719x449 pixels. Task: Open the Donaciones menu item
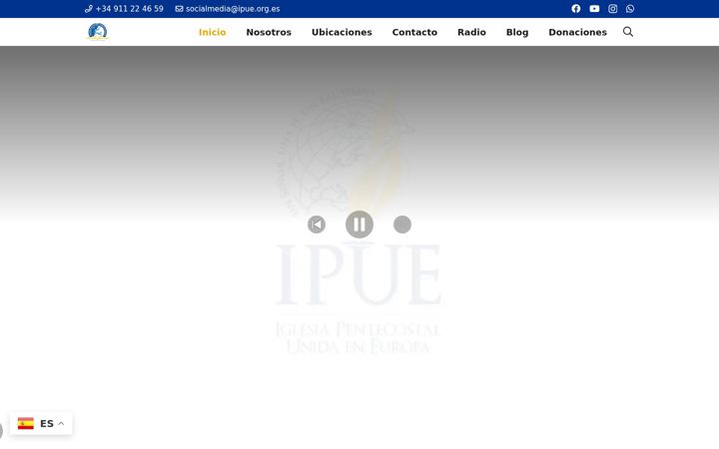pos(577,32)
